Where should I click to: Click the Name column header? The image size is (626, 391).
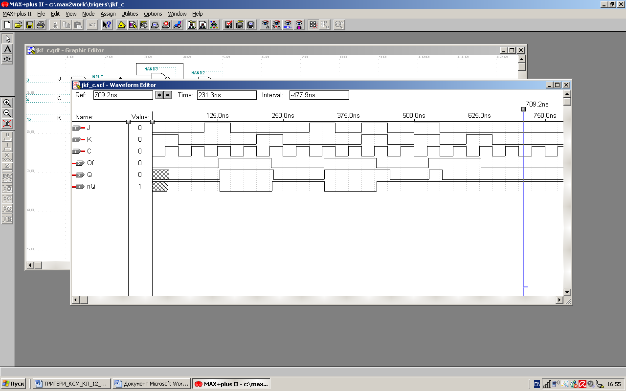point(84,117)
